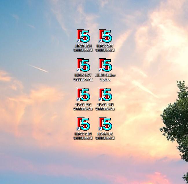Select the LIDOS COT WEBSERVICE shortcut icon
This screenshot has height=184, width=188.
click(105, 36)
